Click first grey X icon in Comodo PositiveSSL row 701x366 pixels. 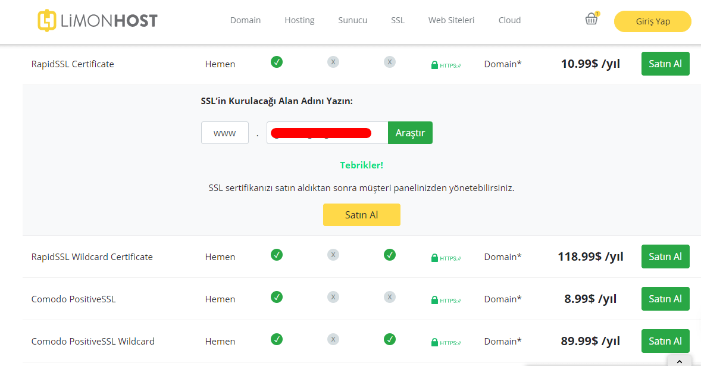click(x=333, y=297)
